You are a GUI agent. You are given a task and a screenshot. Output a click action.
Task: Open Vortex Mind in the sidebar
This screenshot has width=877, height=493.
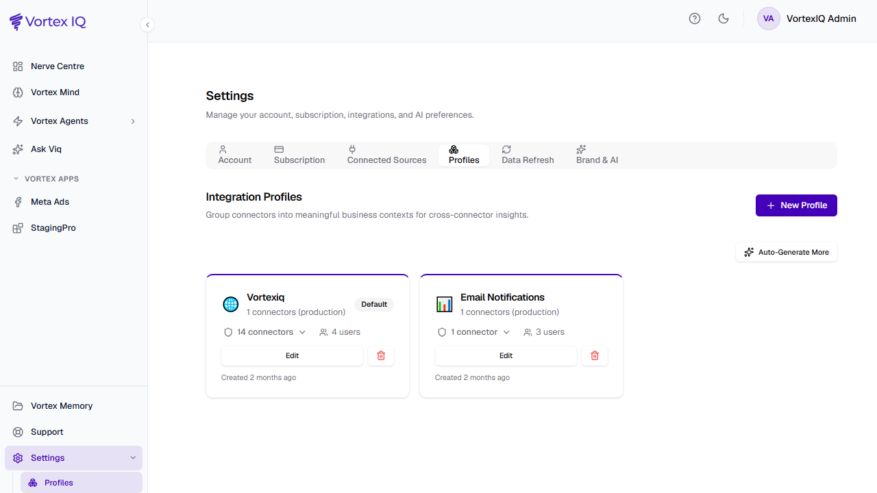(74, 92)
